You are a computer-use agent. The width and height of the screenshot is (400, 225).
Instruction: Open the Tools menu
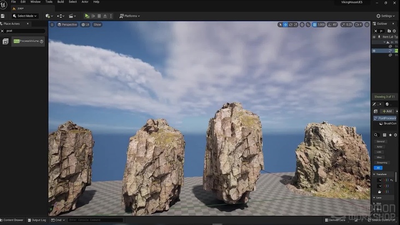pos(49,2)
